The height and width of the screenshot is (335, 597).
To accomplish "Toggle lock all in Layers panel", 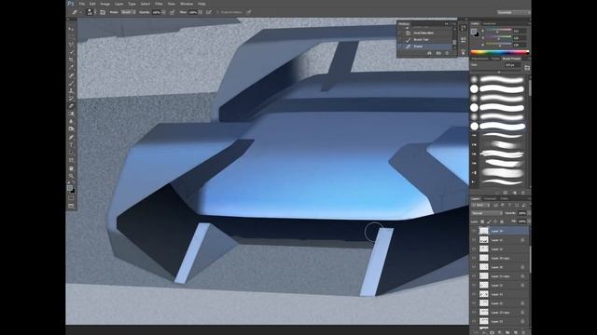I will click(x=502, y=221).
